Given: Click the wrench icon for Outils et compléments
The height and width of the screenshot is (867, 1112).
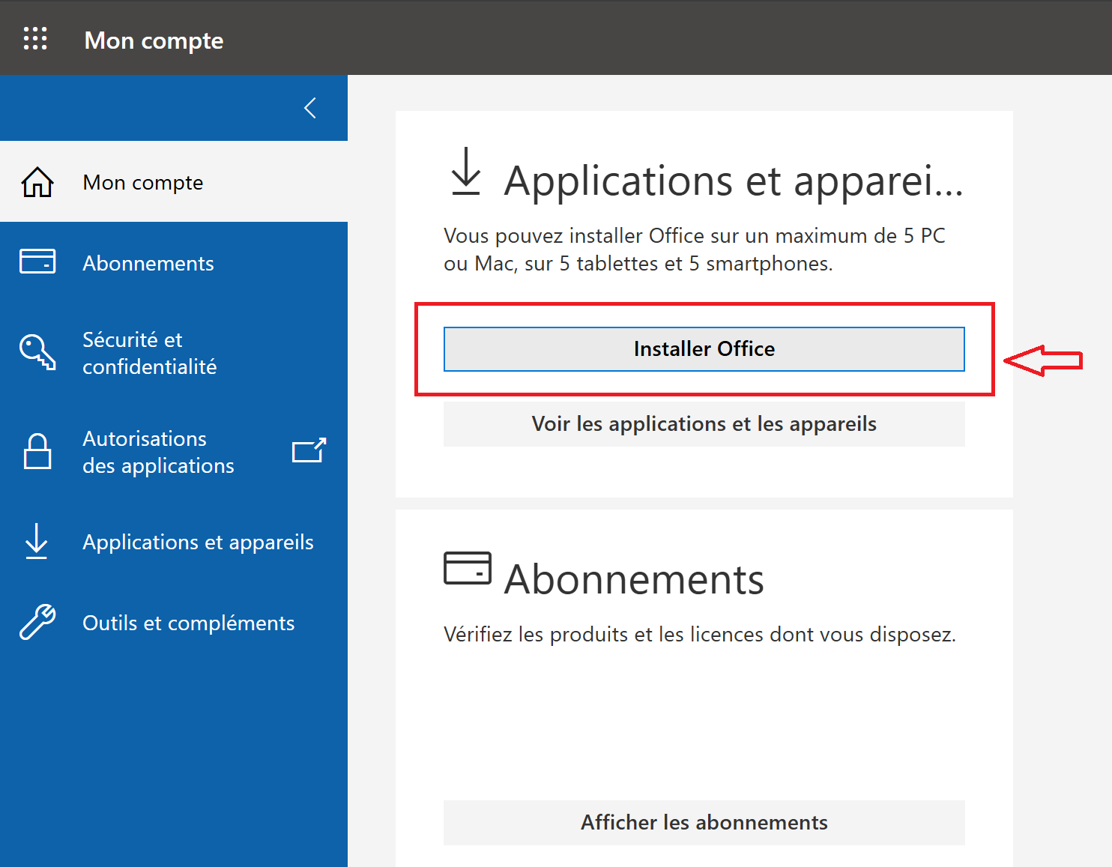Looking at the screenshot, I should (x=37, y=622).
